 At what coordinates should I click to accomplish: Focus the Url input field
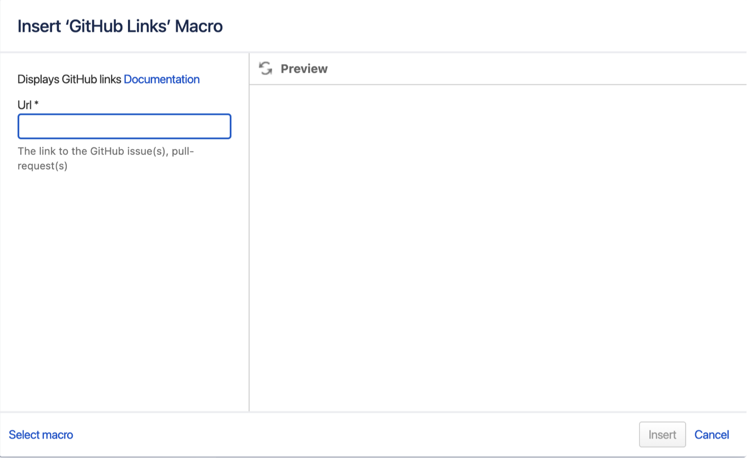tap(124, 126)
